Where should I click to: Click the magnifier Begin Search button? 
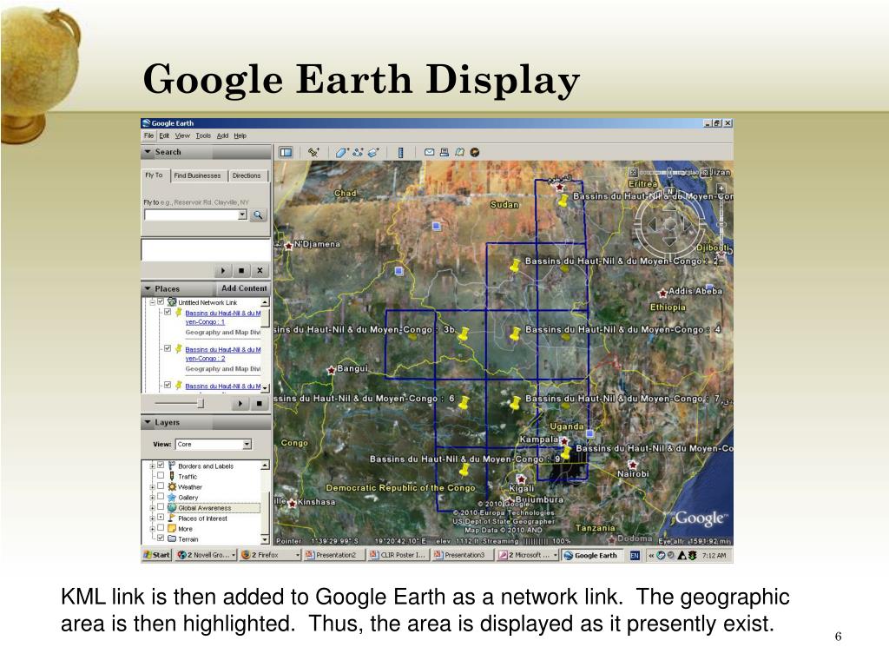pyautogui.click(x=258, y=215)
